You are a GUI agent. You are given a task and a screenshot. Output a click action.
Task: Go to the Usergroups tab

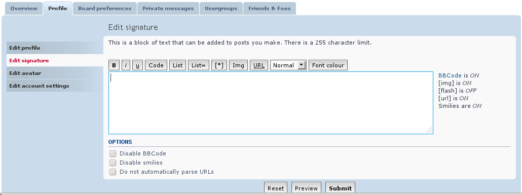pyautogui.click(x=221, y=9)
